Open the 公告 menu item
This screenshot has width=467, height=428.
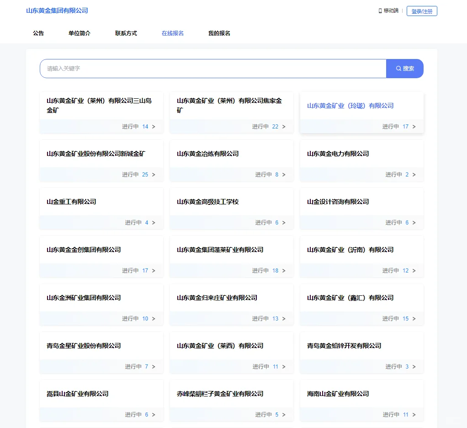(38, 33)
